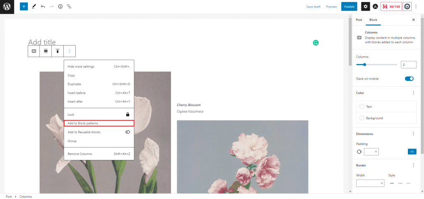Image resolution: width=424 pixels, height=199 pixels.
Task: Change vertical alignment in block toolbar
Action: tap(58, 51)
